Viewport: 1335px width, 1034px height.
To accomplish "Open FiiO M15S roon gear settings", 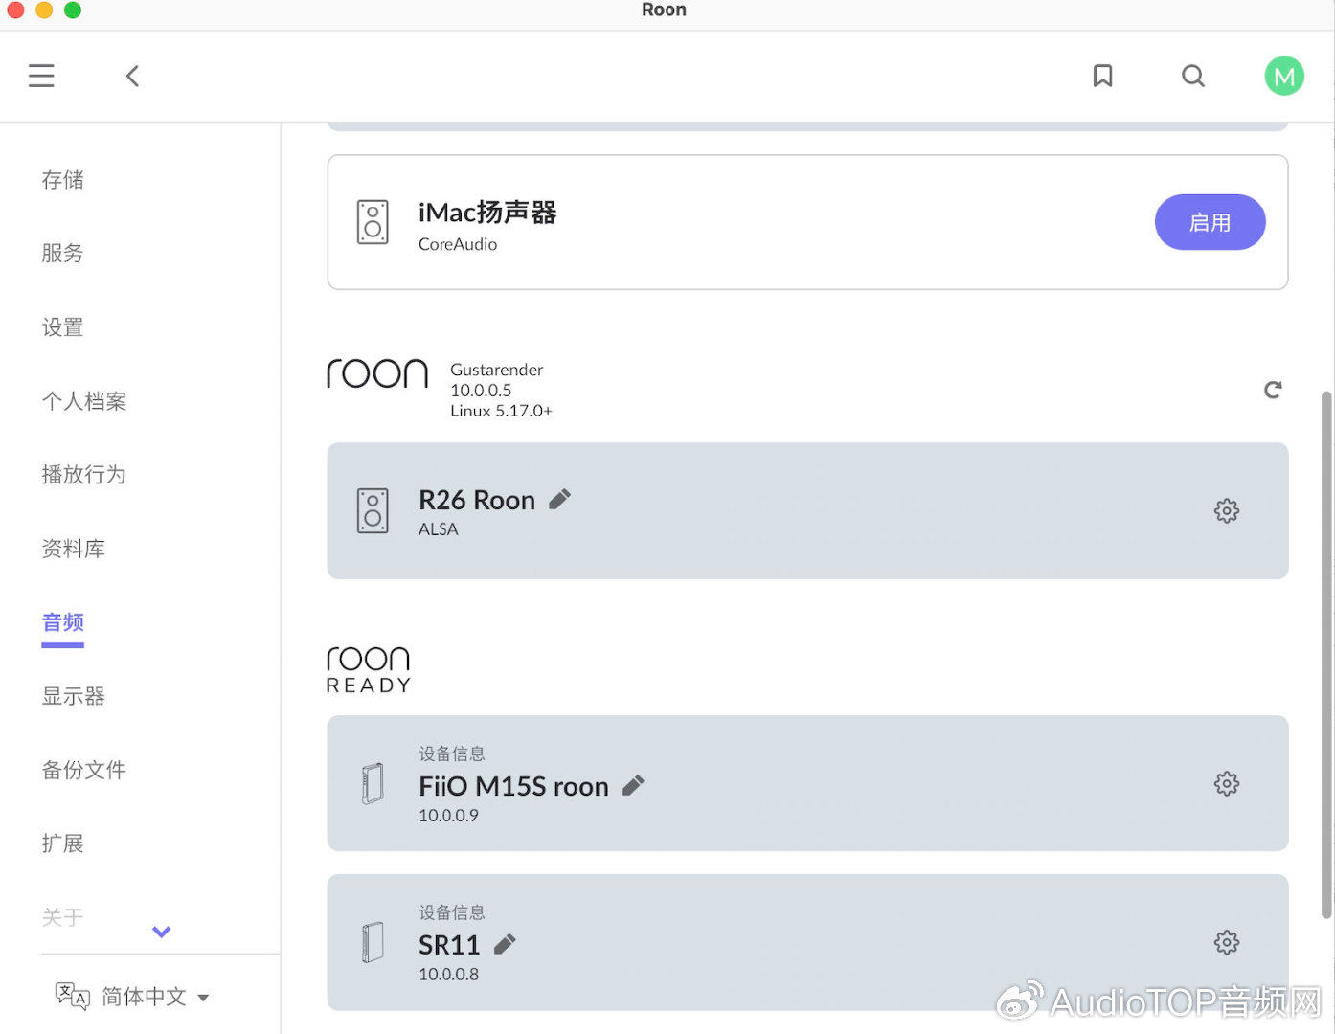I will click(1226, 784).
